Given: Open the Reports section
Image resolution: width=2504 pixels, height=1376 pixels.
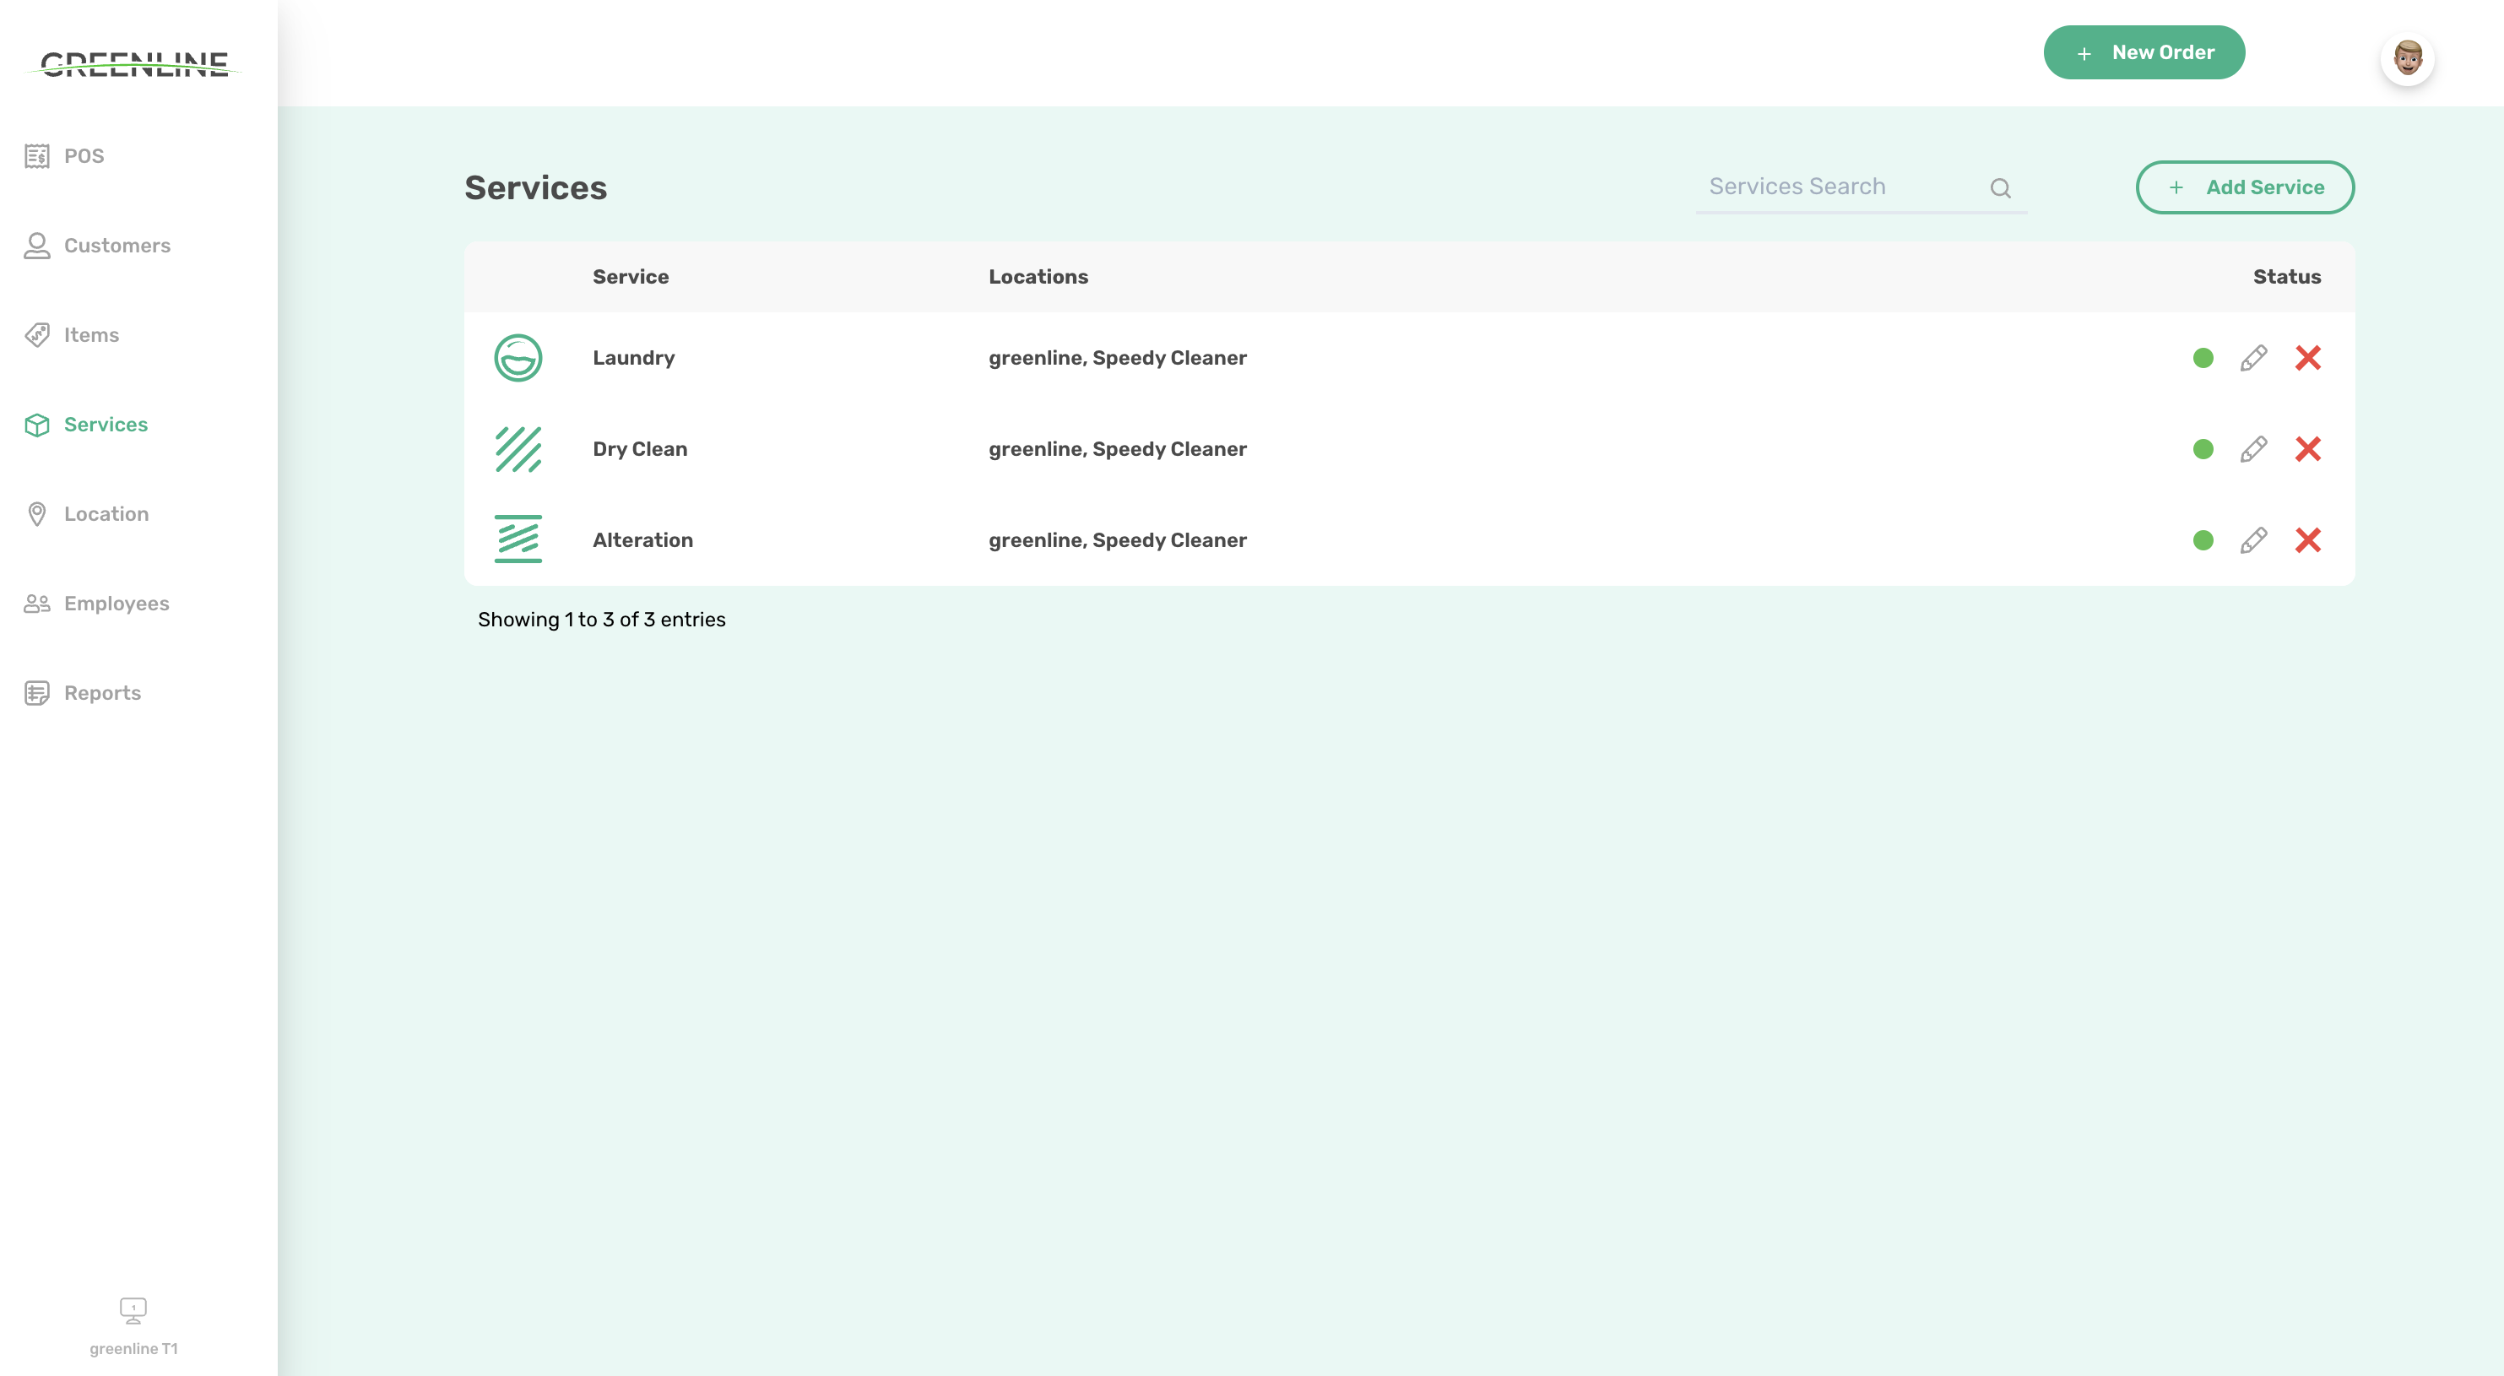Looking at the screenshot, I should point(102,693).
